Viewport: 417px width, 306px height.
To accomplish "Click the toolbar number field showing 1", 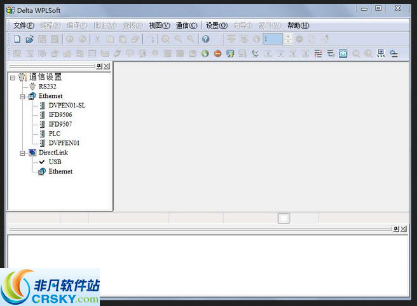I will 273,39.
